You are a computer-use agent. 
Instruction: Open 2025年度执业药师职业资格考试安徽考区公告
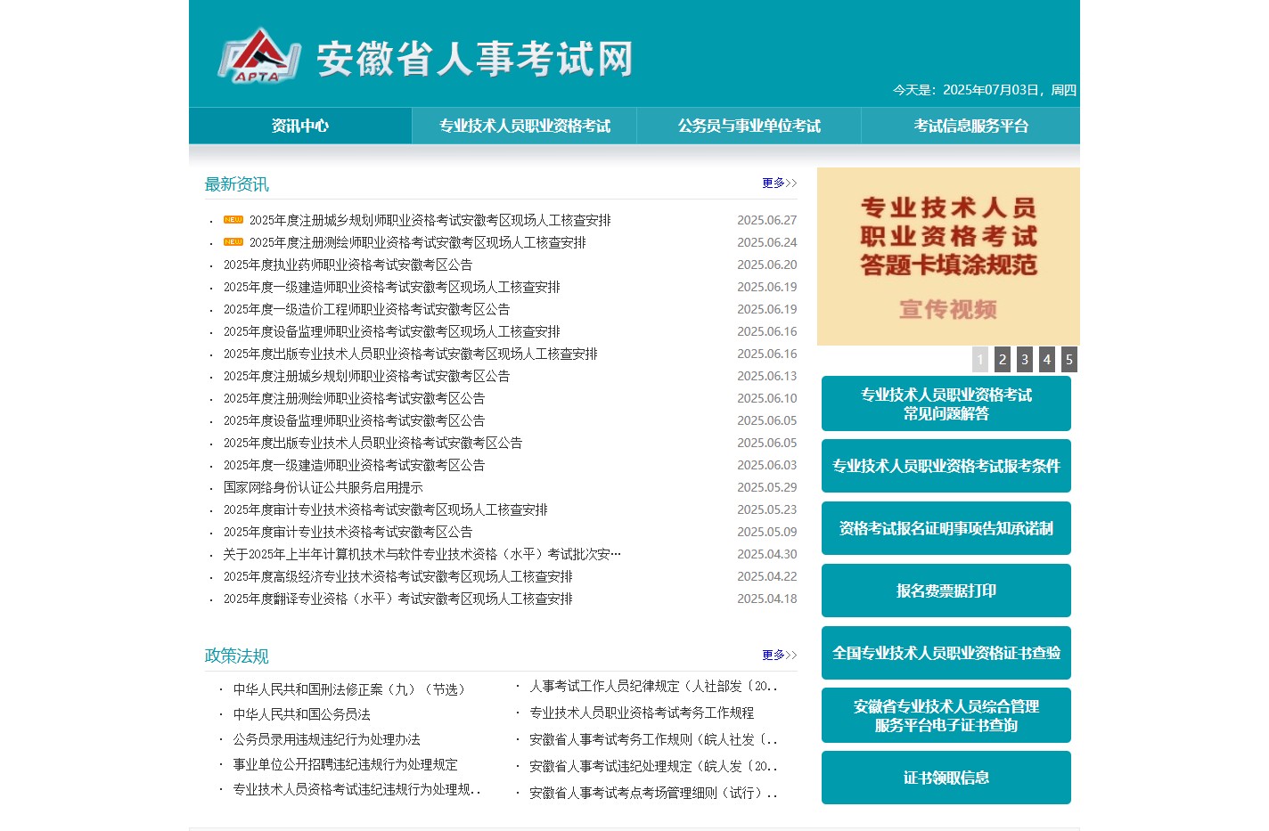348,265
